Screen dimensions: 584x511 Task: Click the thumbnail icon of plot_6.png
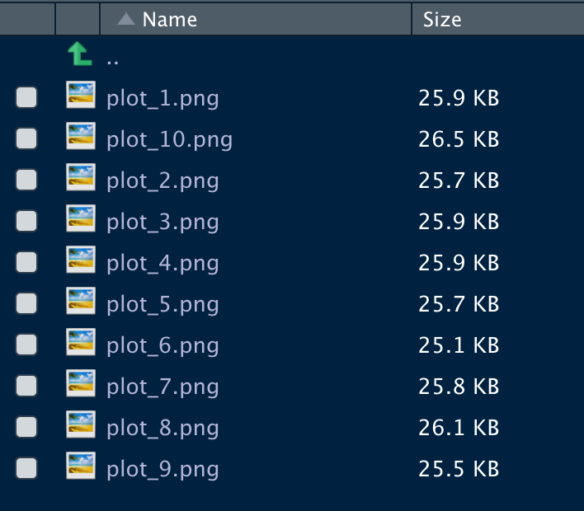pos(81,343)
